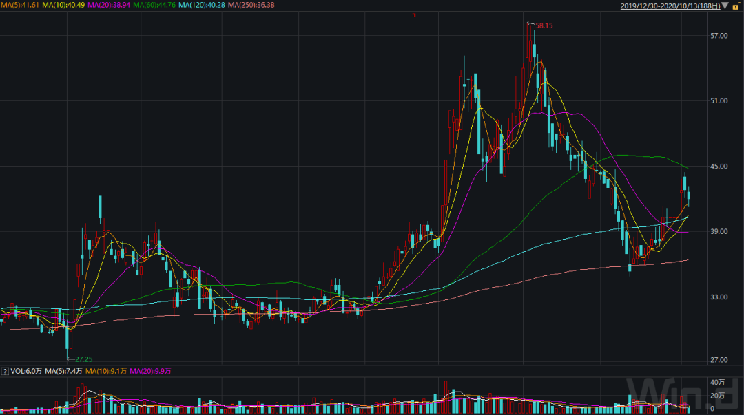Open the date range dropdown triangle

click(x=725, y=6)
